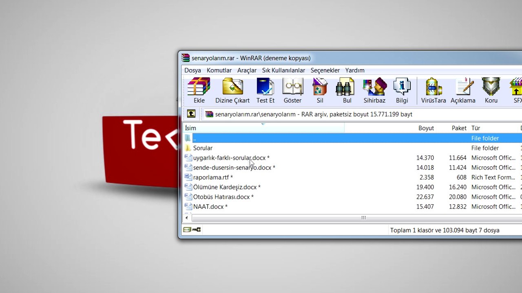This screenshot has height=293, width=522.
Task: Click the 20.080 packed size value
Action: pyautogui.click(x=458, y=197)
